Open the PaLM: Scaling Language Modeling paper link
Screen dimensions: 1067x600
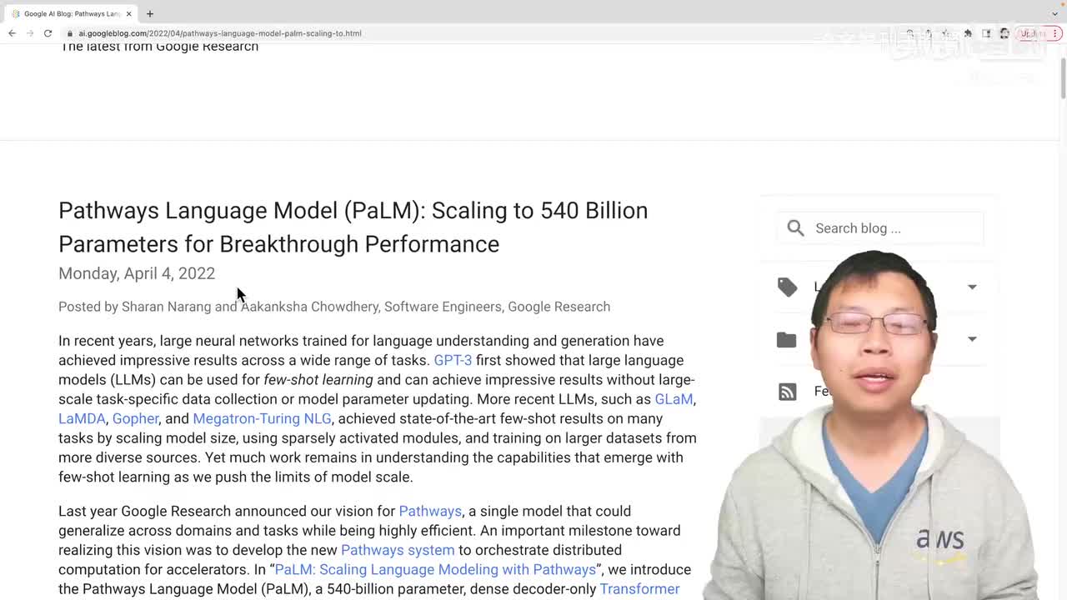435,569
